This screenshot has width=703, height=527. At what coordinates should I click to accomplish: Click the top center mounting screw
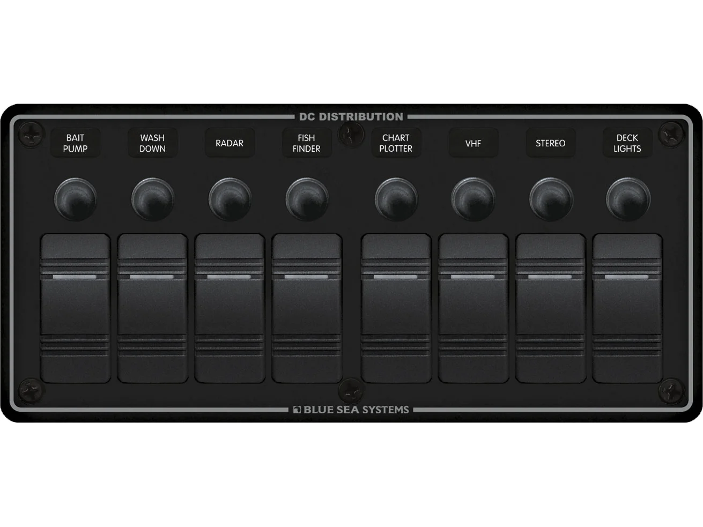pos(352,132)
